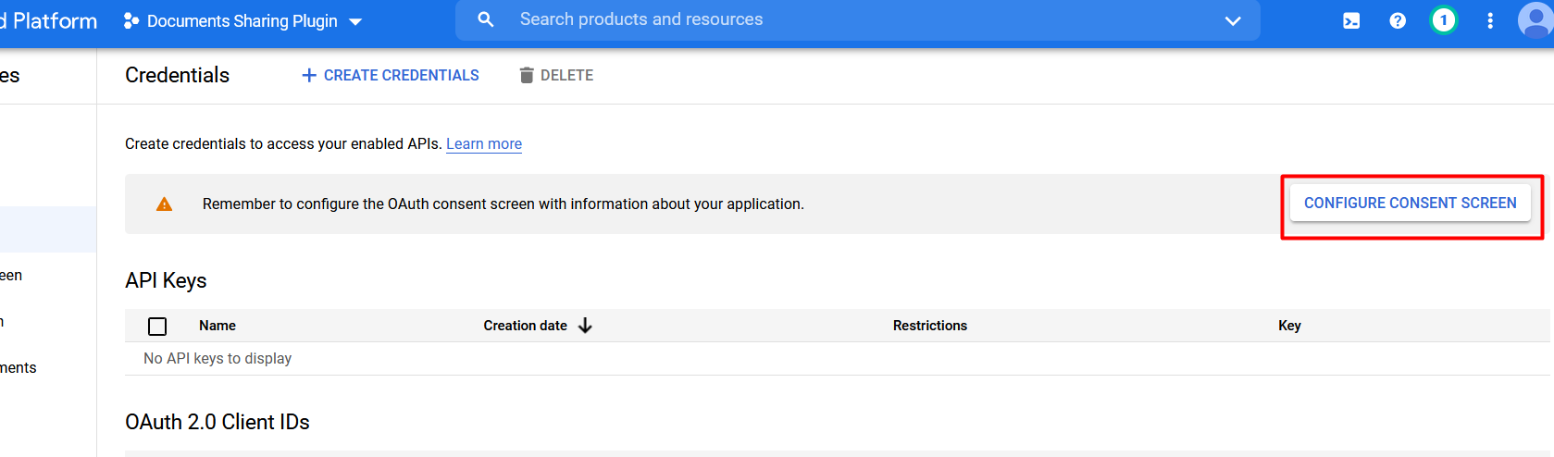Select the highlighted Credentials sidebar item
Image resolution: width=1554 pixels, height=457 pixels.
tap(48, 229)
